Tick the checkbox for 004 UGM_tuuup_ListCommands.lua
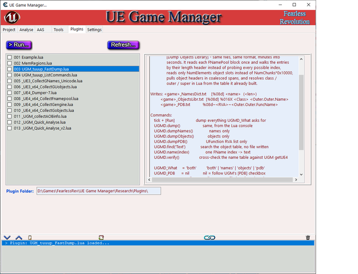The width and height of the screenshot is (358, 274). (x=10, y=75)
